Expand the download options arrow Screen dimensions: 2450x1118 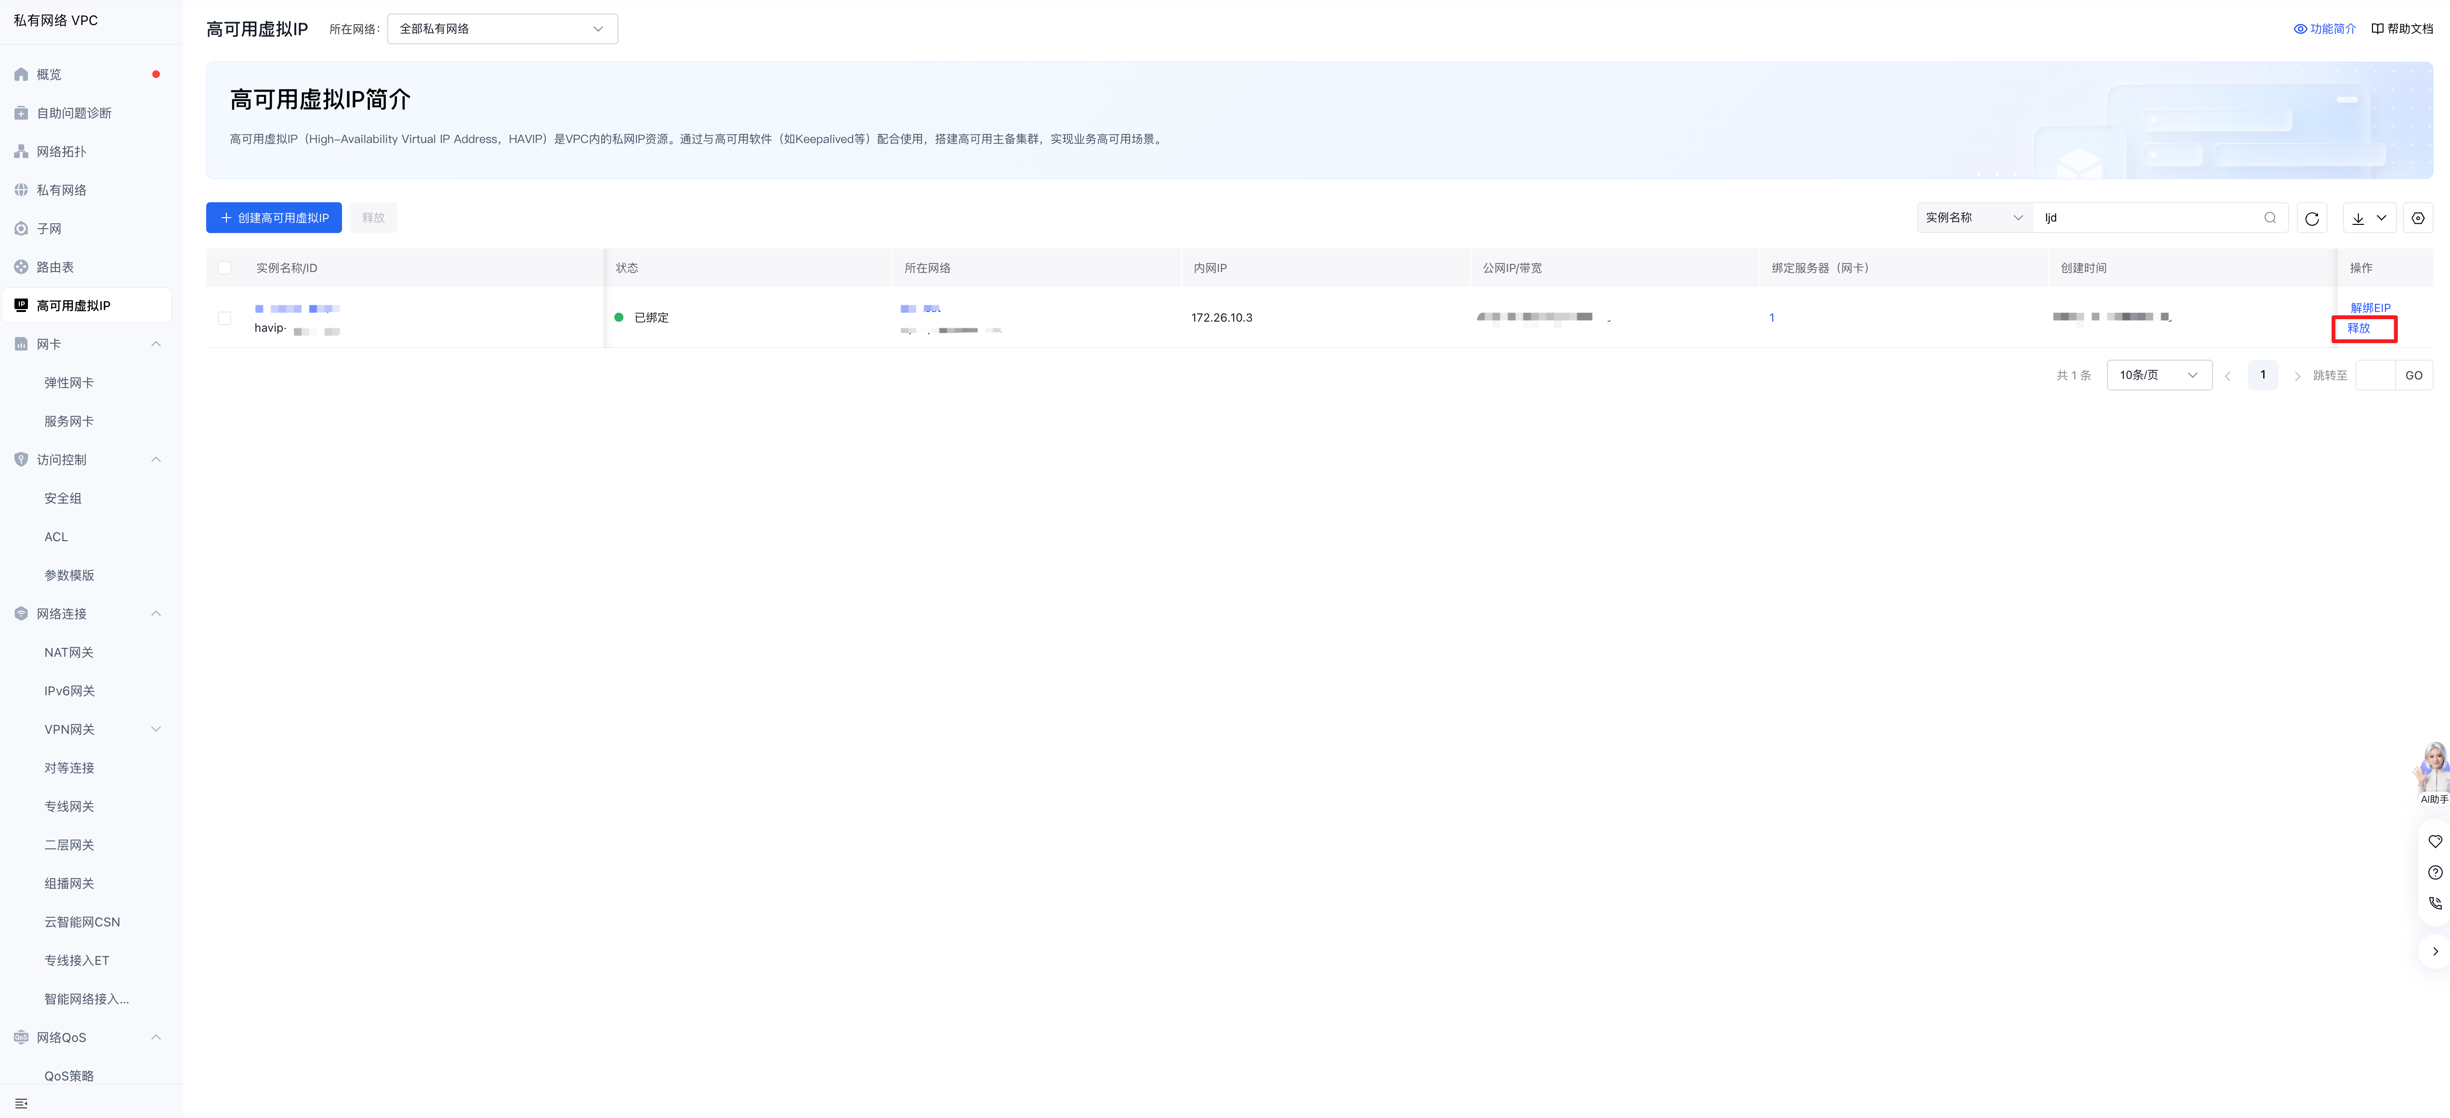tap(2382, 218)
